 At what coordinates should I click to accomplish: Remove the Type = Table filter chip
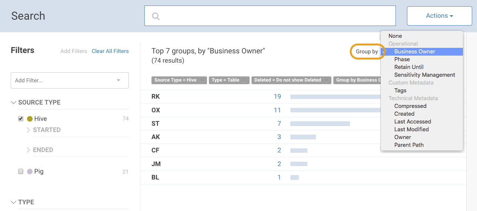click(244, 80)
